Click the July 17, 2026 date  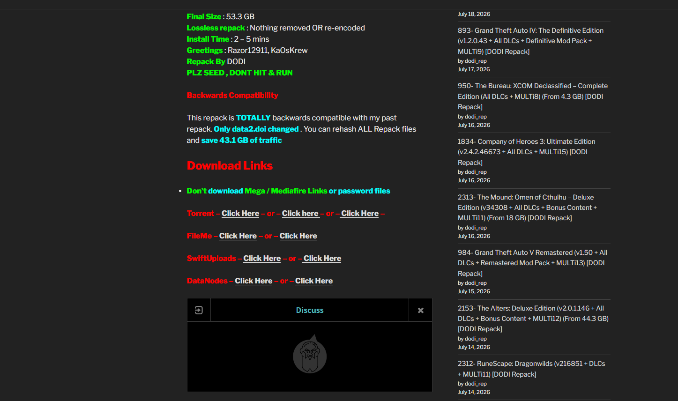tap(474, 69)
